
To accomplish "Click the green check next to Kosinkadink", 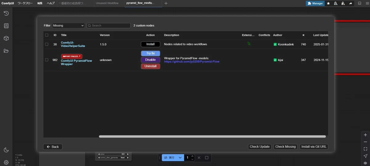I will (275, 44).
